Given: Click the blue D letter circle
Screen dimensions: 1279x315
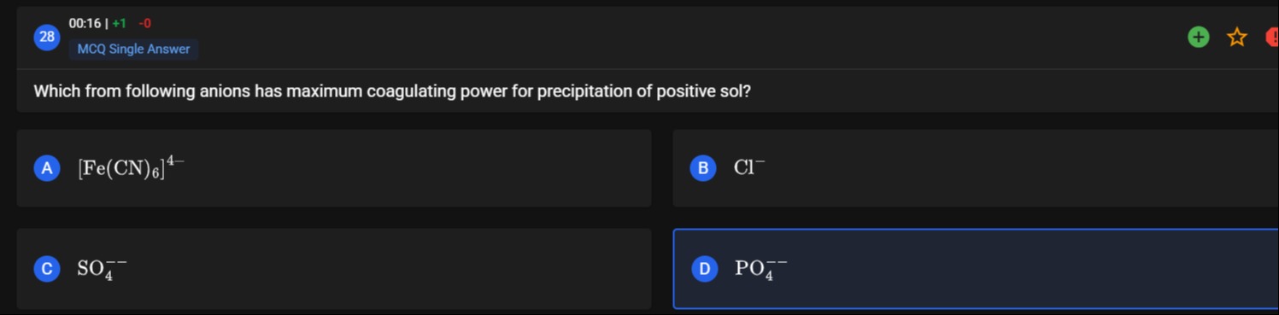Looking at the screenshot, I should click(x=704, y=269).
